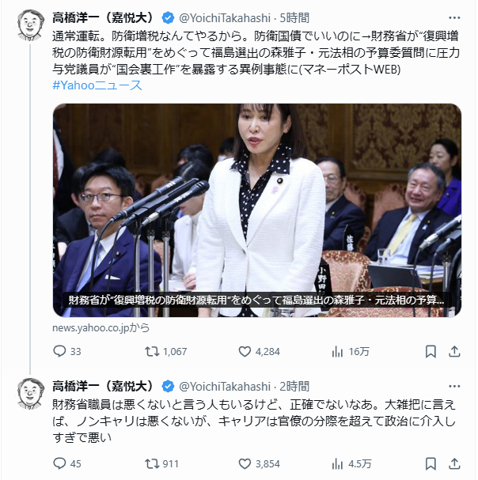The width and height of the screenshot is (478, 480).
Task: Open more options menu on first tweet
Action: click(454, 17)
